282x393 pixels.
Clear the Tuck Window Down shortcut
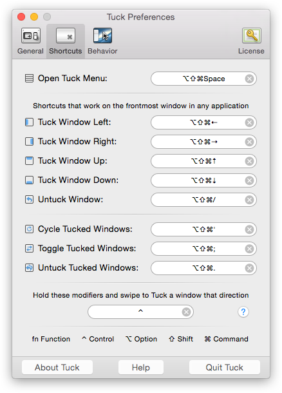tap(249, 180)
